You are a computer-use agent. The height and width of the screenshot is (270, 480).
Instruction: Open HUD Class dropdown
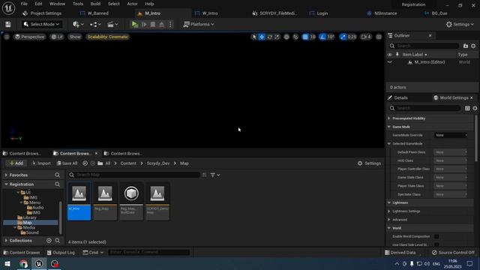click(450, 160)
